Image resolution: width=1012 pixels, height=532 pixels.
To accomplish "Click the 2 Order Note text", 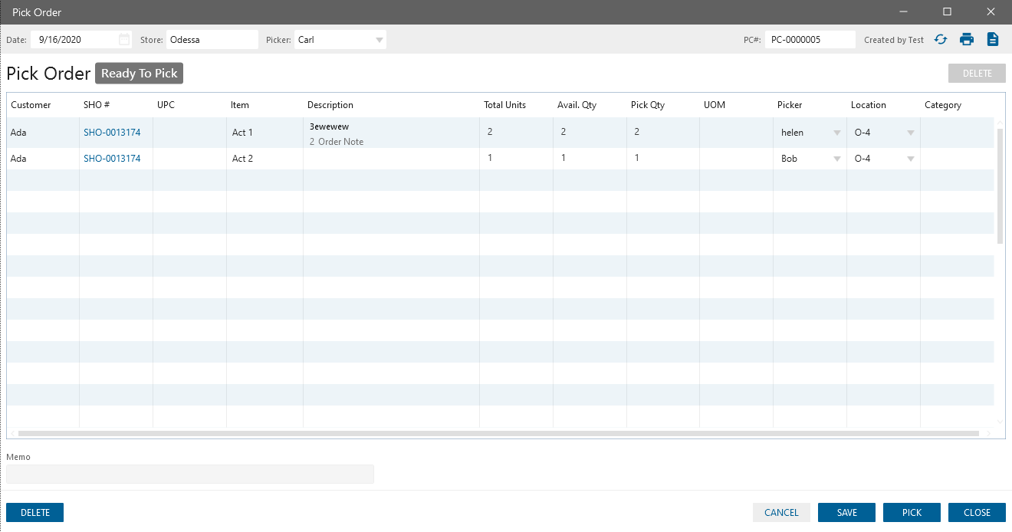I will click(337, 142).
